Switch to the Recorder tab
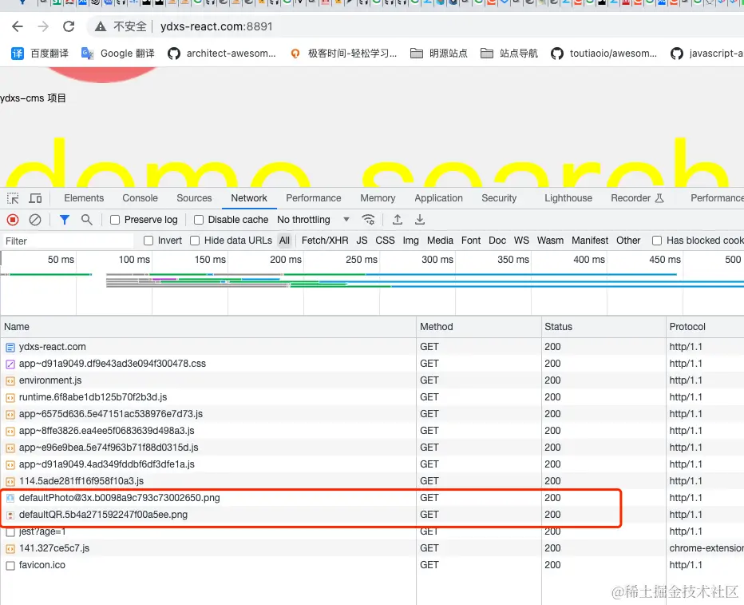This screenshot has height=605, width=744. coord(637,198)
